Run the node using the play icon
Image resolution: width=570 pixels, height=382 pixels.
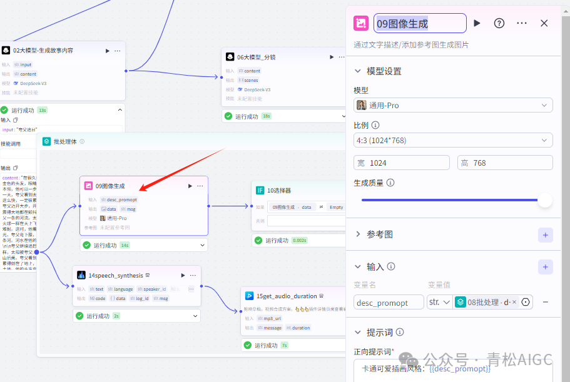[x=477, y=23]
